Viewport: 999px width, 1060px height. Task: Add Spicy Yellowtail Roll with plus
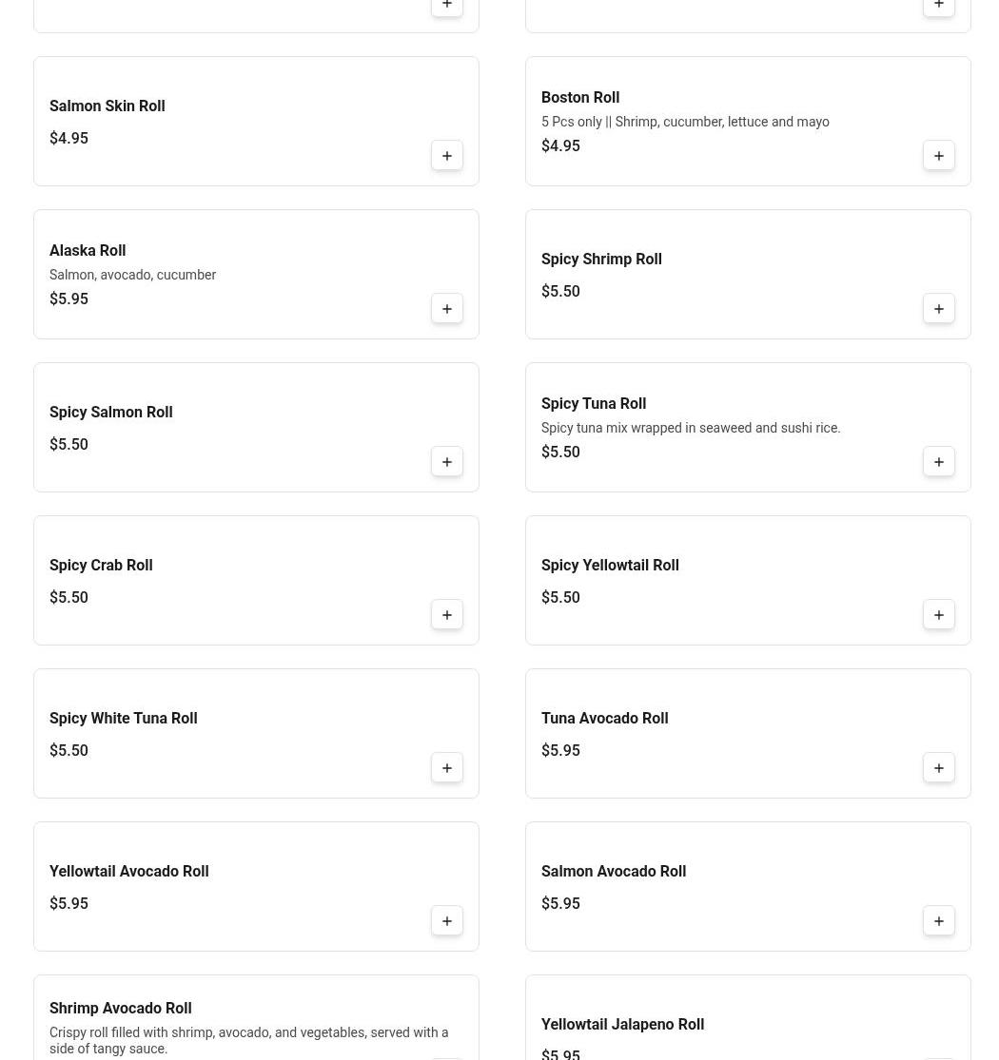(939, 615)
